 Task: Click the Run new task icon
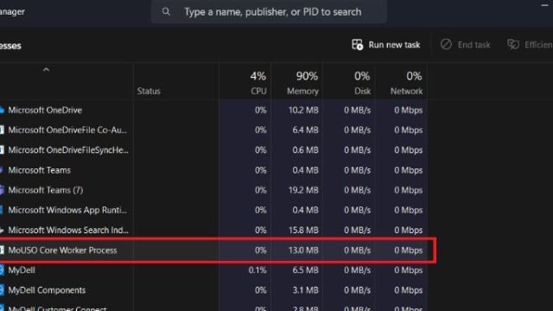pos(357,45)
